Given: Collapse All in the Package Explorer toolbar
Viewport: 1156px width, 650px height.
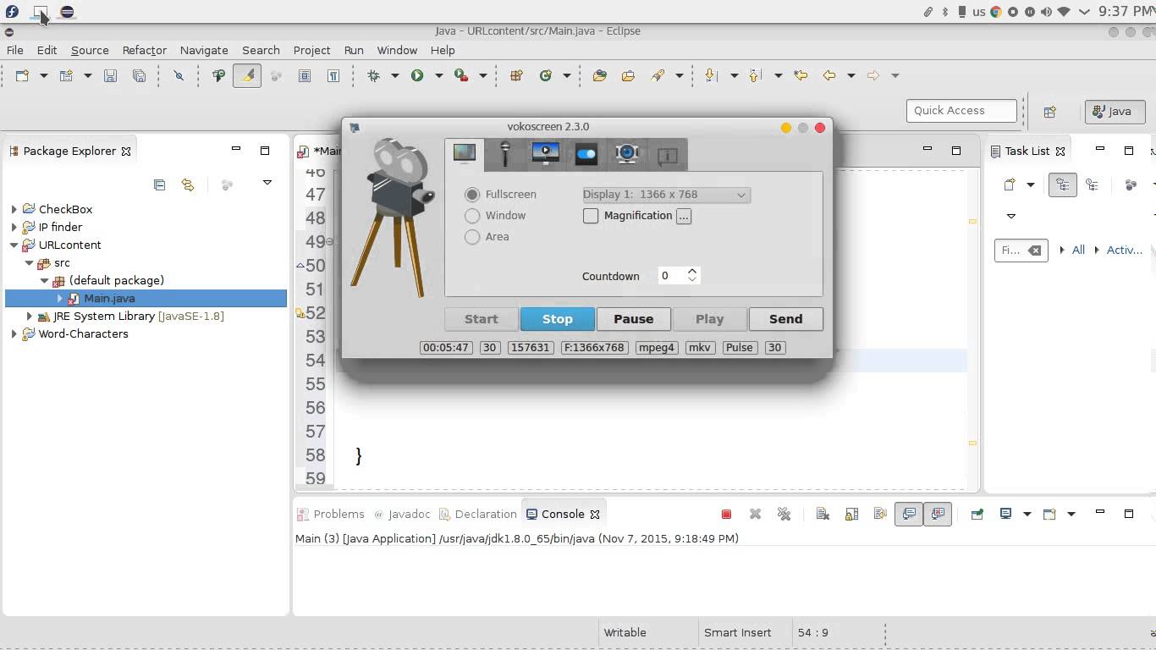Looking at the screenshot, I should 159,185.
